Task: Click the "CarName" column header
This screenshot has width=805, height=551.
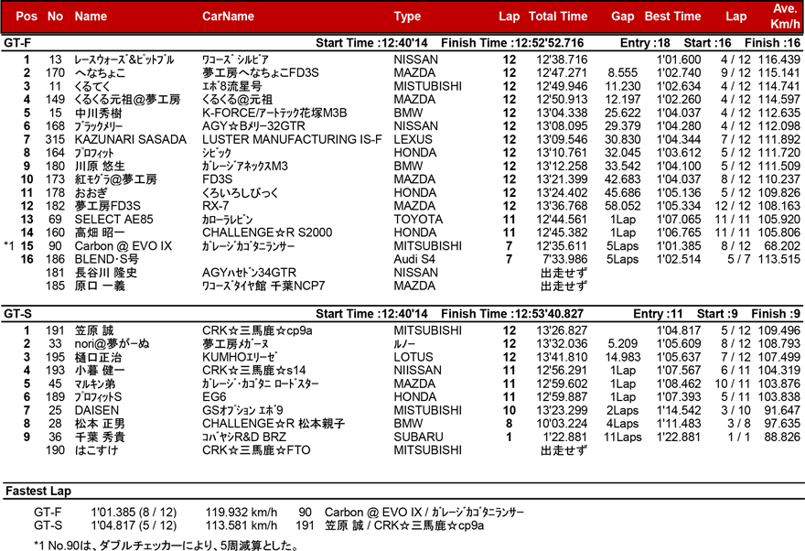Action: pyautogui.click(x=228, y=16)
